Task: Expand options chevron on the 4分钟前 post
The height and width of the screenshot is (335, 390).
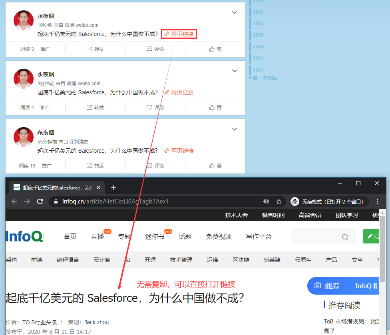Action: tap(234, 71)
